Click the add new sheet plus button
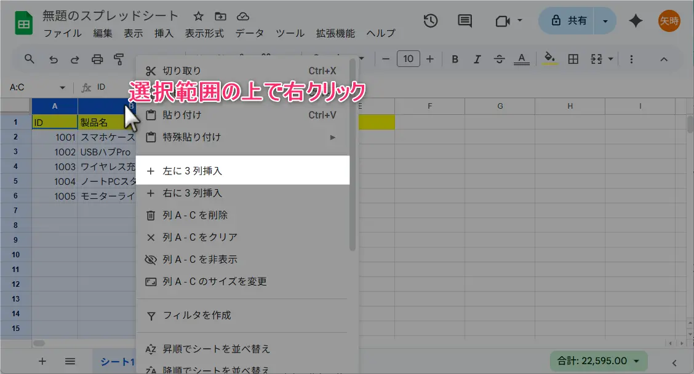This screenshot has width=694, height=374. click(42, 361)
